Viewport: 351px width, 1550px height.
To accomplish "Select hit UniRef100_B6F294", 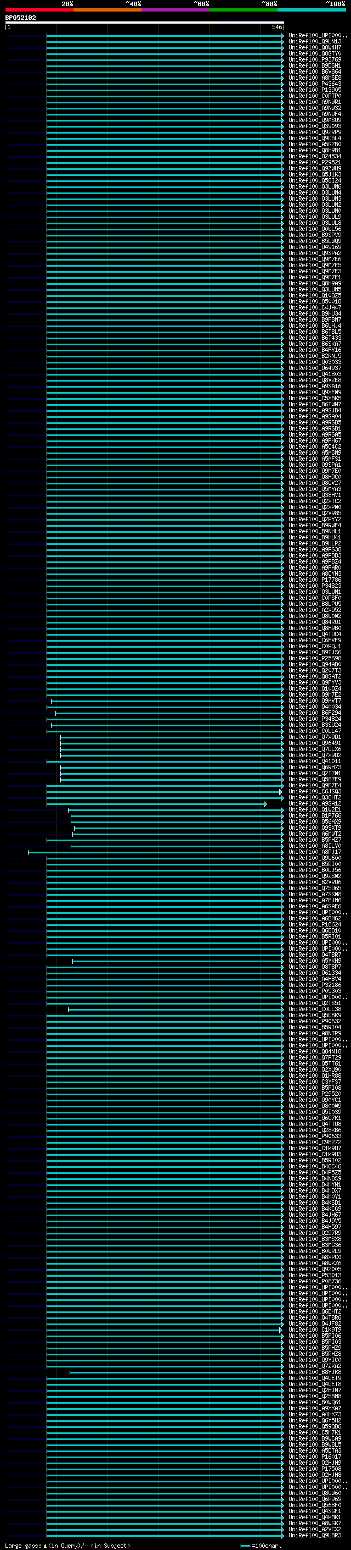I will pyautogui.click(x=315, y=713).
